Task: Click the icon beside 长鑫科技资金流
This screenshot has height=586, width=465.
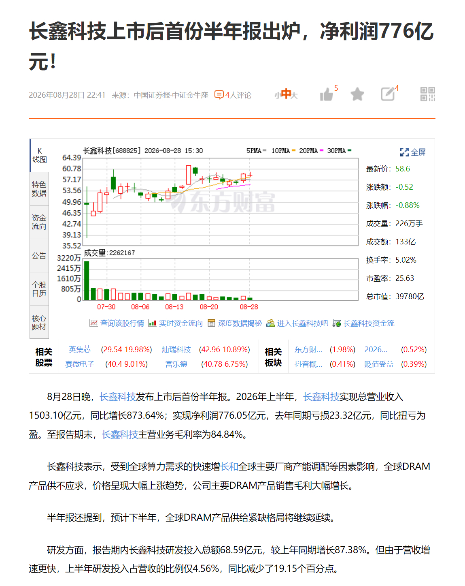Action: pyautogui.click(x=336, y=323)
